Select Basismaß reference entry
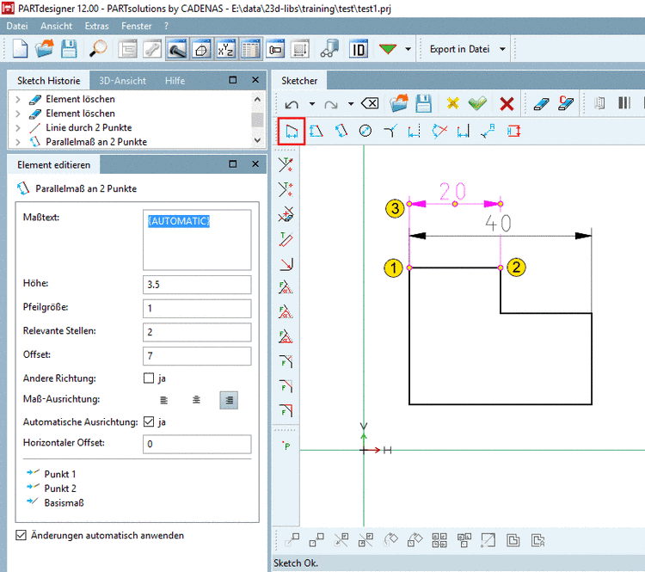This screenshot has width=645, height=572. (x=55, y=503)
